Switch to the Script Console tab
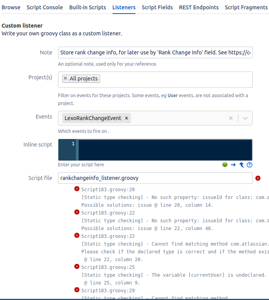Viewport: 269px width, 300px height. 45,7
